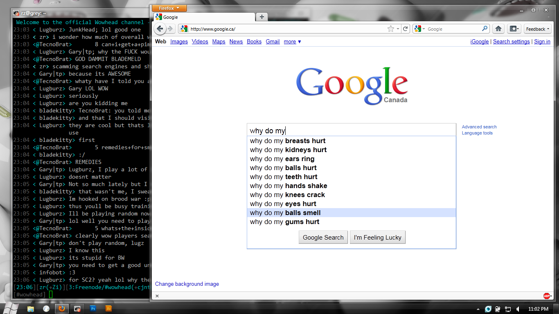This screenshot has height=314, width=559.
Task: Click the I'm Feeling Lucky button
Action: pos(377,237)
